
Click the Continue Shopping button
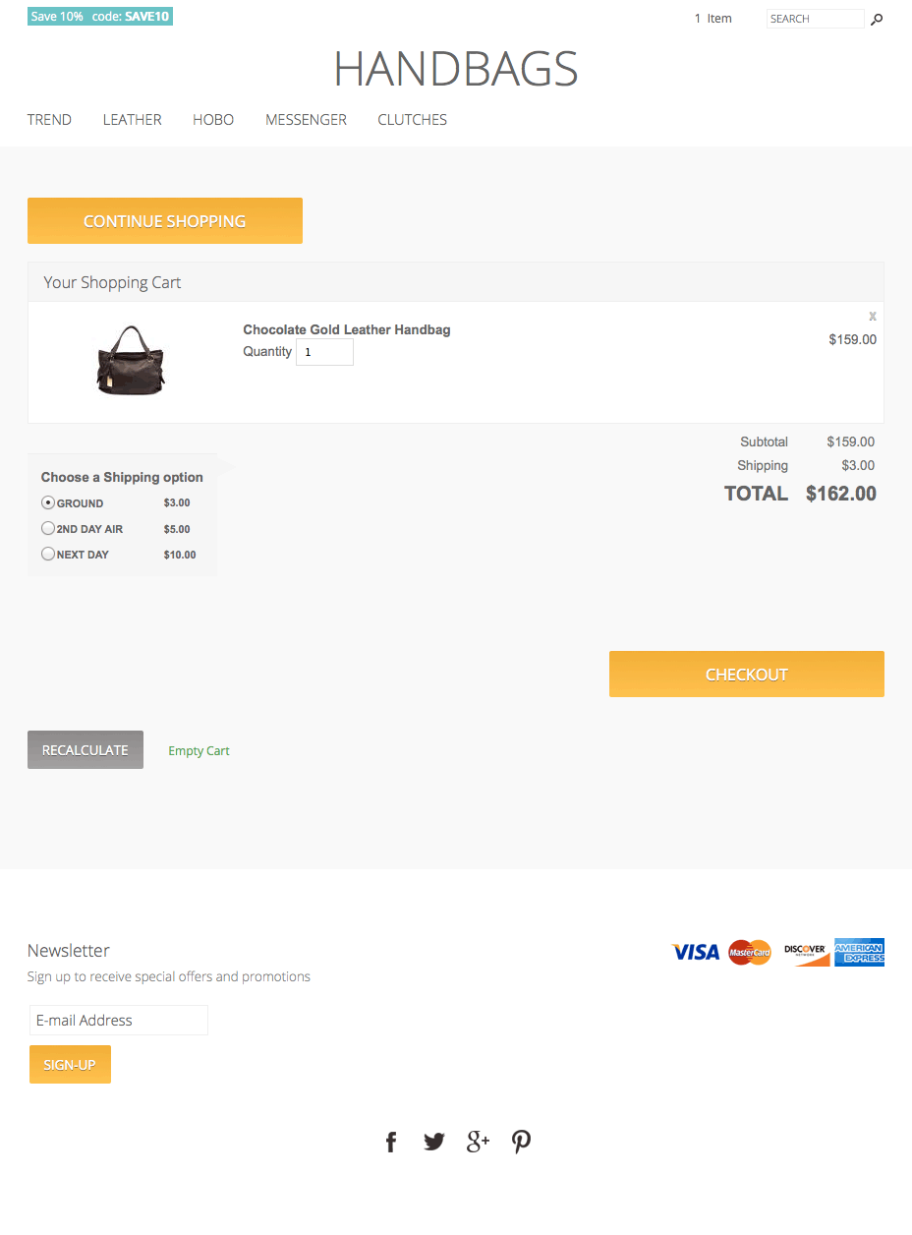click(165, 221)
